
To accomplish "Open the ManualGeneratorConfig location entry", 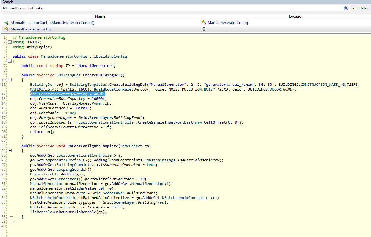I will (228, 23).
